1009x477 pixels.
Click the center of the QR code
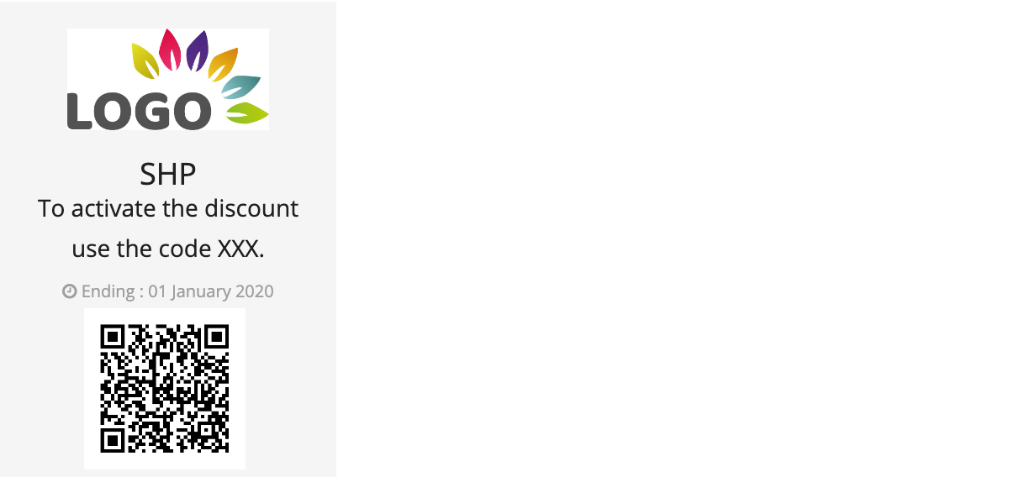coord(165,389)
